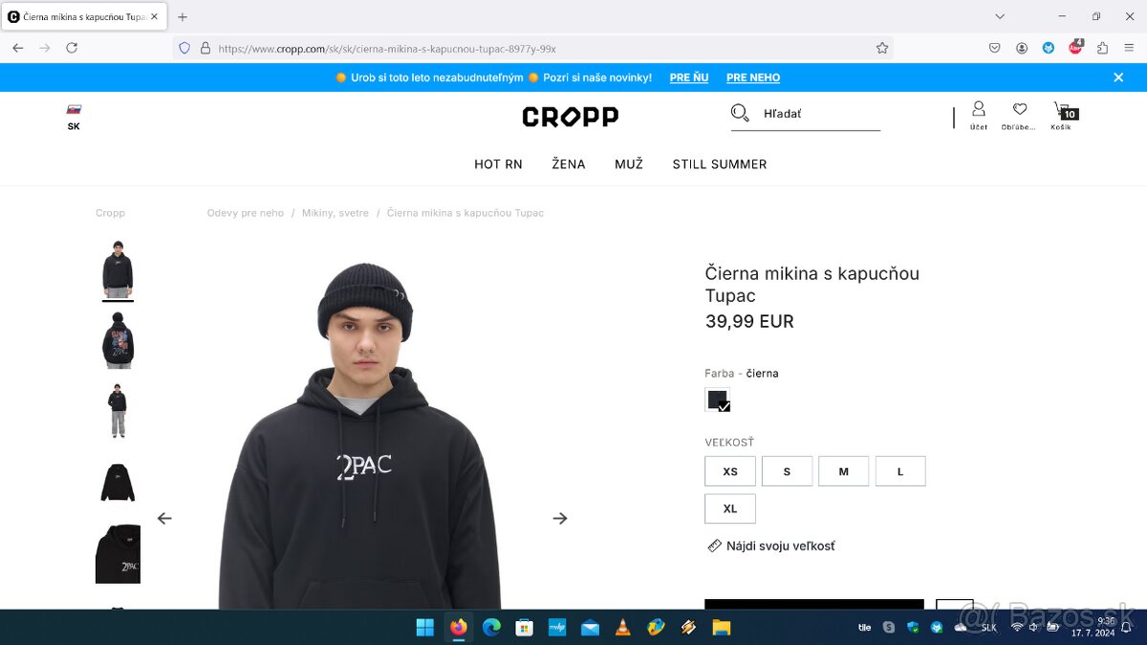Select size XL
The width and height of the screenshot is (1147, 645).
click(x=730, y=508)
